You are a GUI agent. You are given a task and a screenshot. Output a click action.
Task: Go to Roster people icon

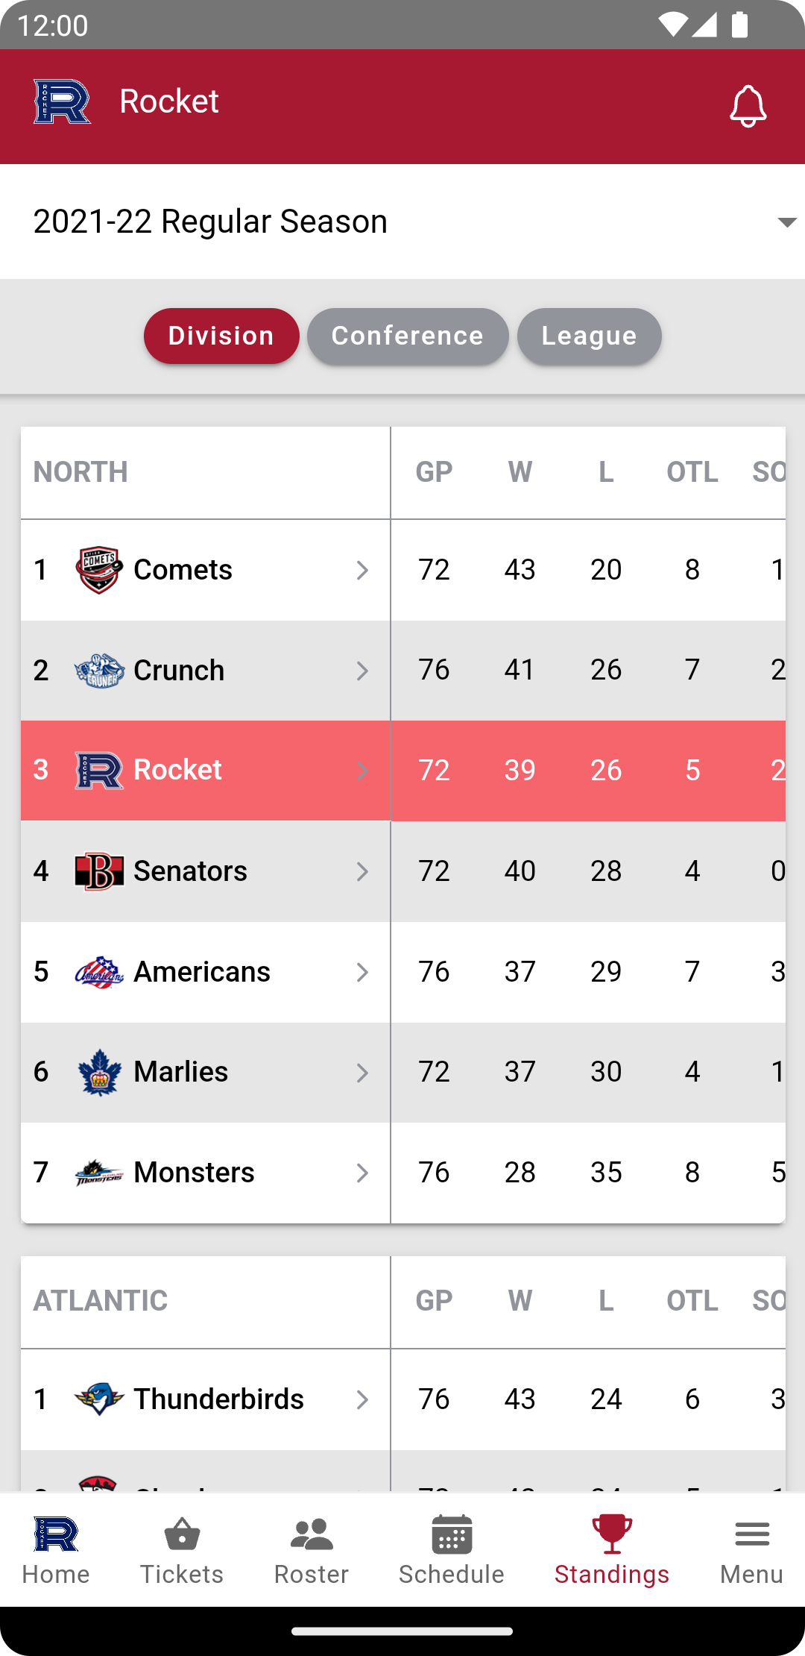[x=312, y=1534]
